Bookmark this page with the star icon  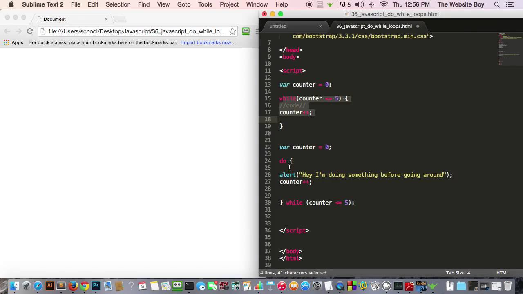tap(232, 31)
